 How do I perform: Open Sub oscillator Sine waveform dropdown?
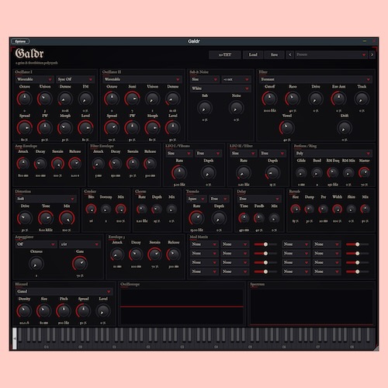pos(204,79)
